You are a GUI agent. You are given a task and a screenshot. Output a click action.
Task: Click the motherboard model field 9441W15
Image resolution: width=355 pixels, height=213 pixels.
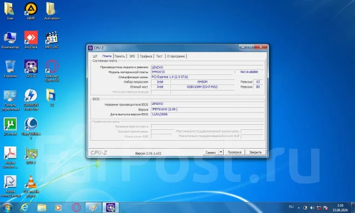pyautogui.click(x=192, y=72)
